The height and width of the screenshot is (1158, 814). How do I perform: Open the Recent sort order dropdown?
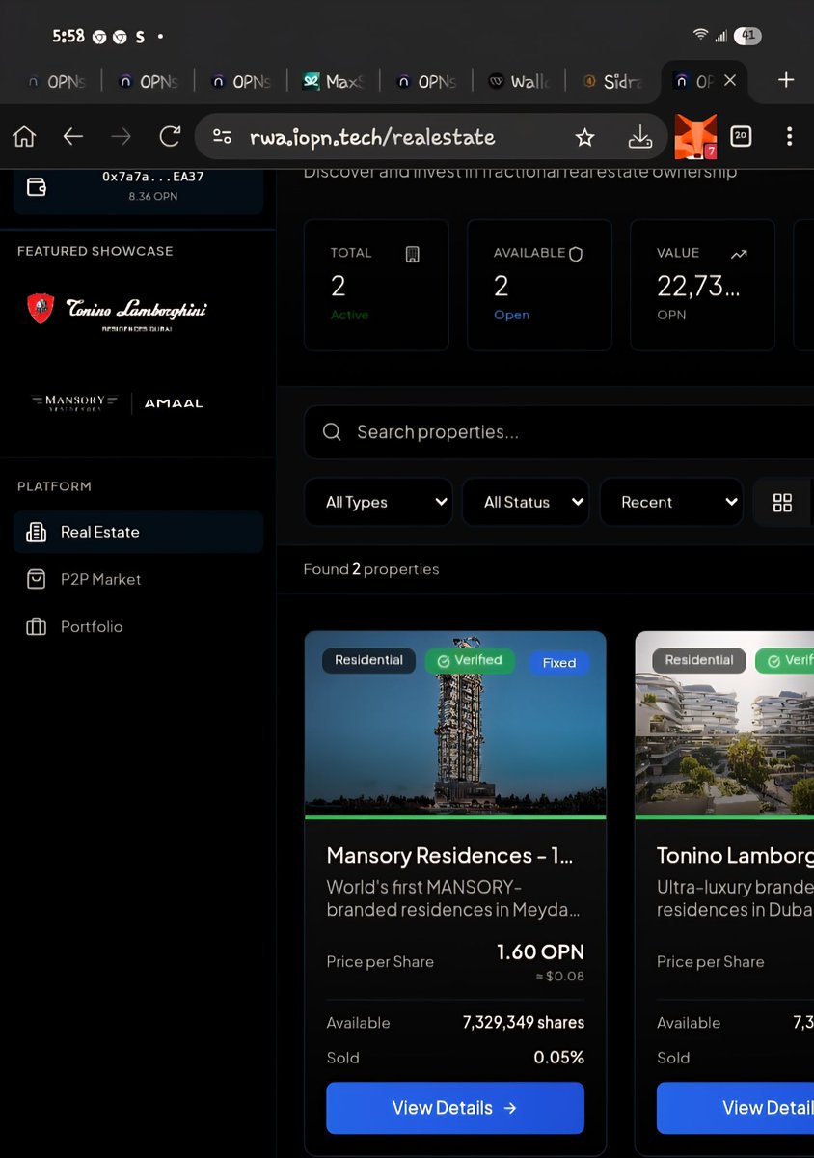point(671,502)
